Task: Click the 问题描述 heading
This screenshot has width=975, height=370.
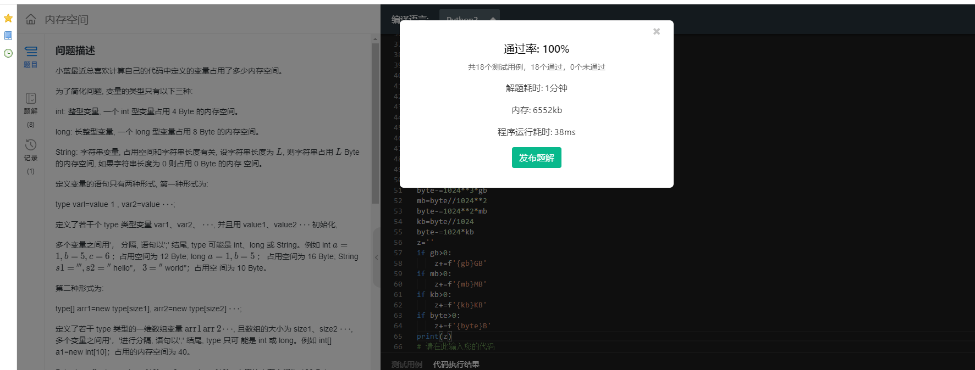Action: point(75,51)
